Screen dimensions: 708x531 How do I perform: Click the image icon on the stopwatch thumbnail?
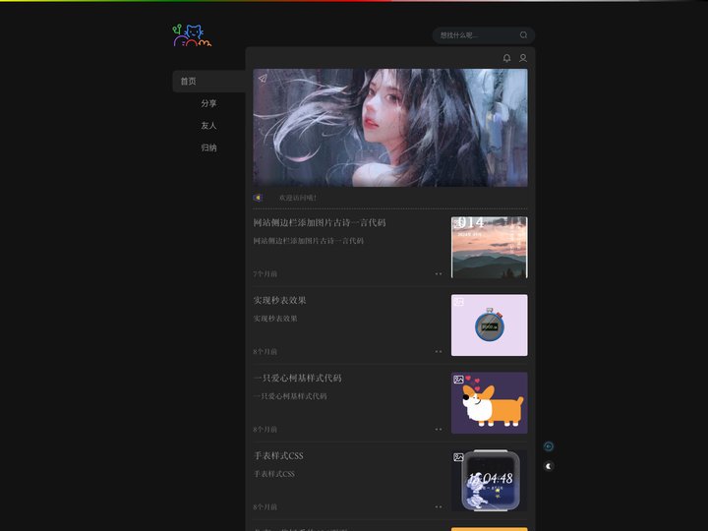[x=458, y=302]
